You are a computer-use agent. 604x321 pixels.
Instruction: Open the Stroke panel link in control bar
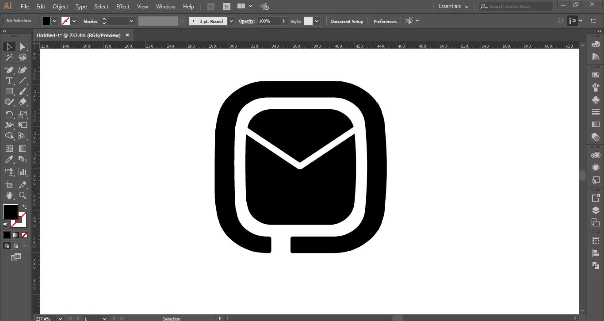coord(90,21)
